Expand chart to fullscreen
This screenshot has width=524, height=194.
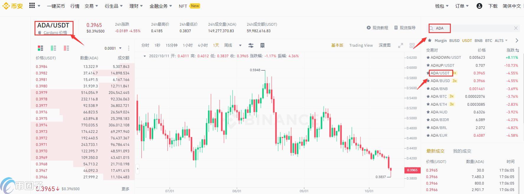pyautogui.click(x=401, y=45)
